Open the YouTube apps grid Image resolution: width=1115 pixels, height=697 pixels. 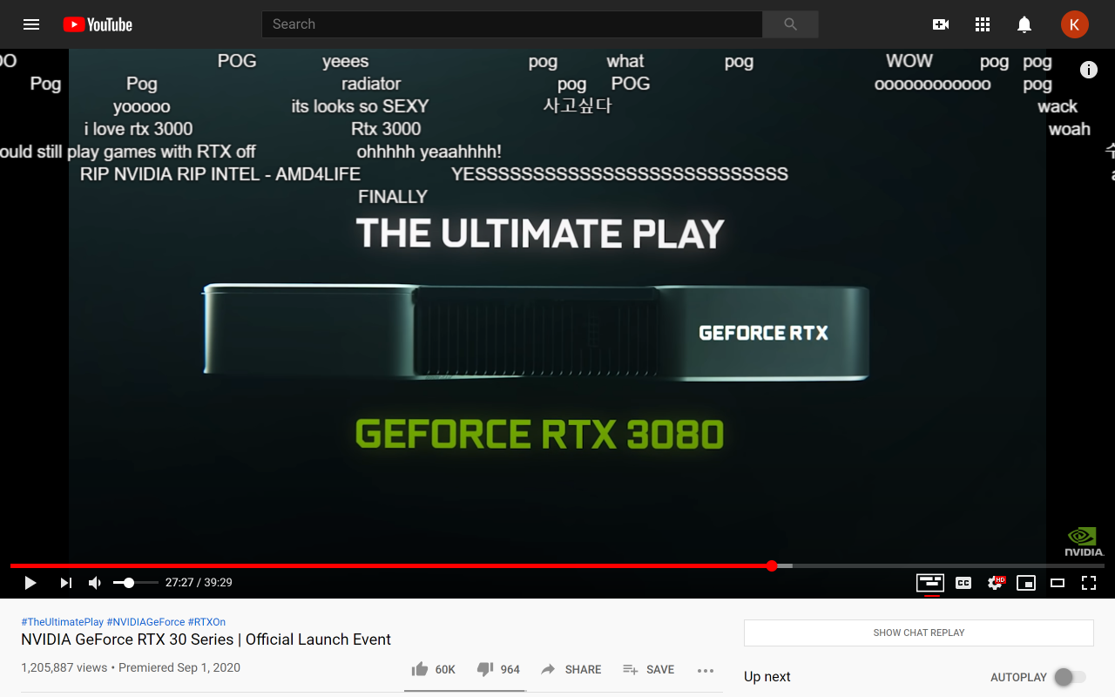pyautogui.click(x=983, y=24)
